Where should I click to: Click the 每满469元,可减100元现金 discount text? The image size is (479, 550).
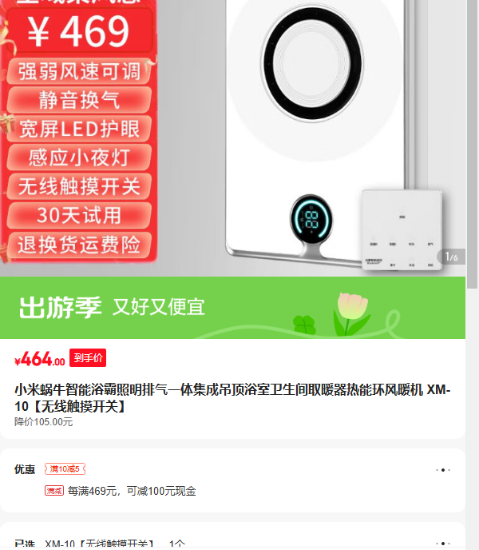click(x=132, y=491)
